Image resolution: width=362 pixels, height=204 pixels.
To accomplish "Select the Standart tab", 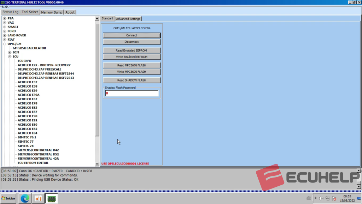I will tap(107, 18).
